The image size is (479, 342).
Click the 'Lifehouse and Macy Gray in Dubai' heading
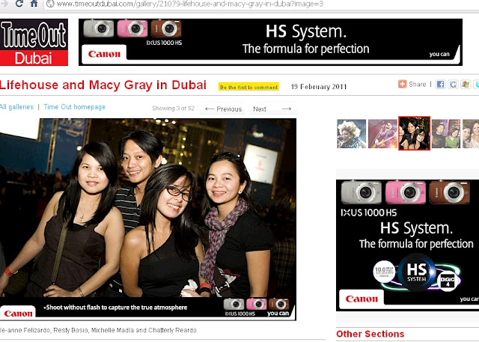pos(103,85)
